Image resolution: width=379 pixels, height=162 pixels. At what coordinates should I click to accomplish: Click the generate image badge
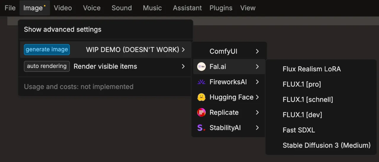pos(47,50)
